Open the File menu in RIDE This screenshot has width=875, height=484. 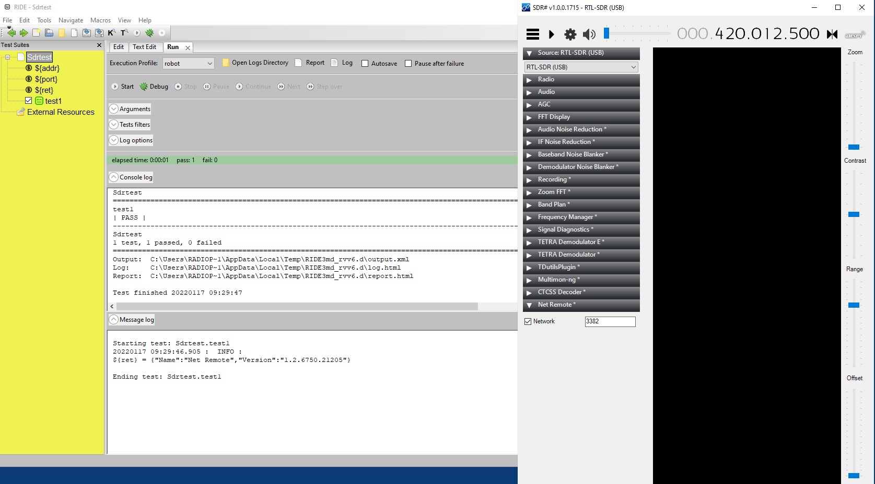pyautogui.click(x=7, y=20)
